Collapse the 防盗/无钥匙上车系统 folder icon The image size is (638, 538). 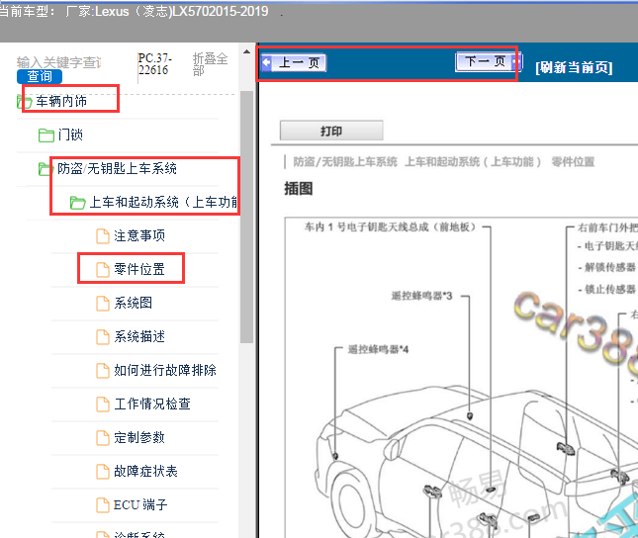tap(46, 169)
